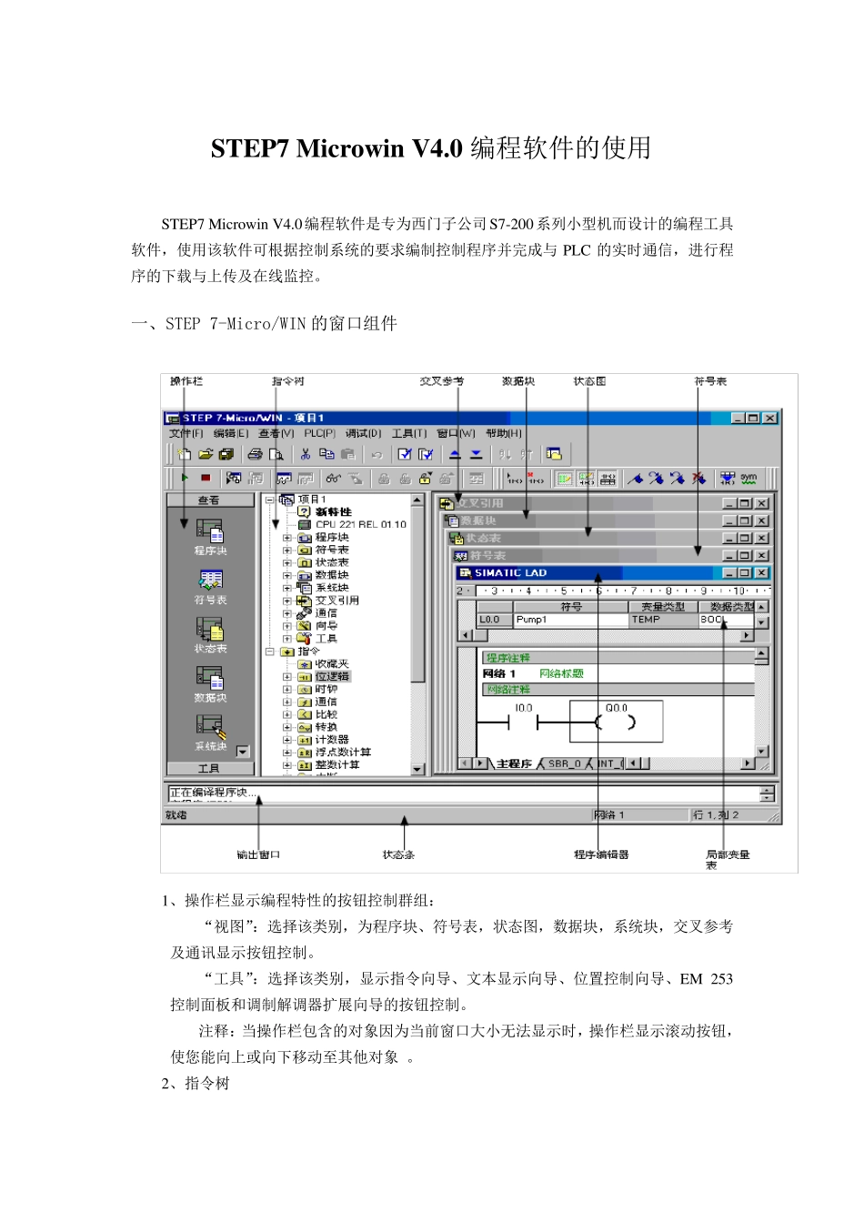Click the Print preview toolbar icon
Image resolution: width=864 pixels, height=1223 pixels.
tap(276, 454)
